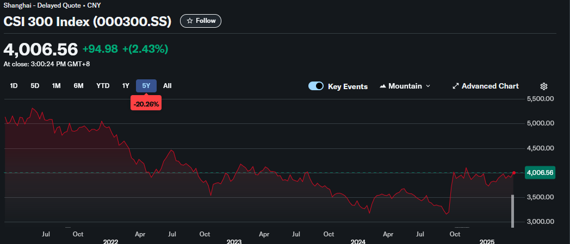Show the All time range

point(167,86)
